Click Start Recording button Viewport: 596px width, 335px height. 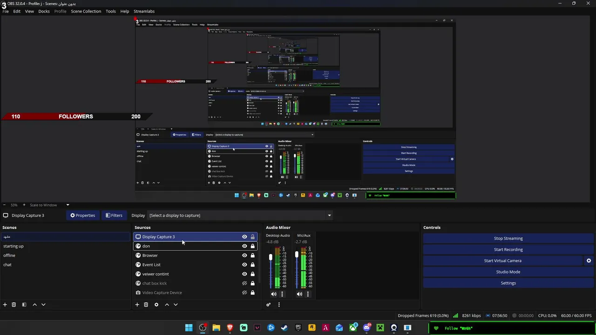(508, 249)
